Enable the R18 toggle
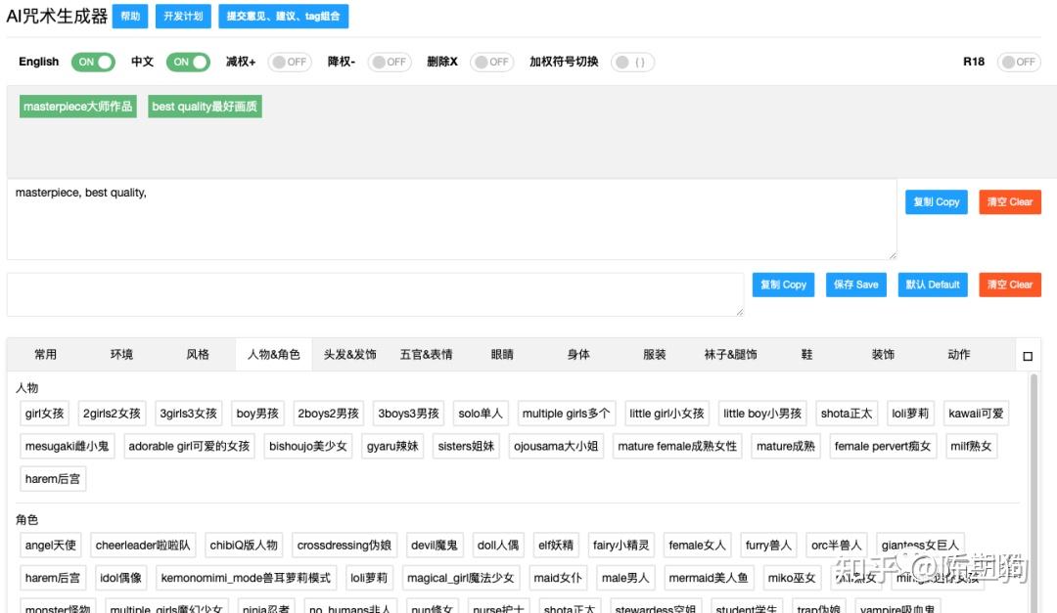The height and width of the screenshot is (613, 1057). coord(1021,62)
